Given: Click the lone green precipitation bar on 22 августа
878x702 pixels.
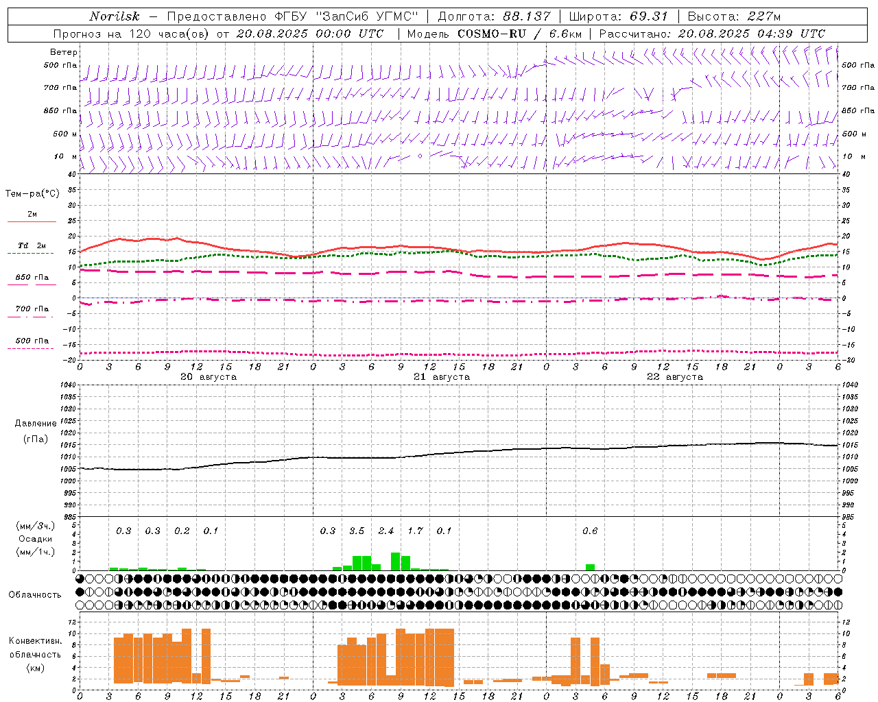Looking at the screenshot, I should click(x=590, y=568).
